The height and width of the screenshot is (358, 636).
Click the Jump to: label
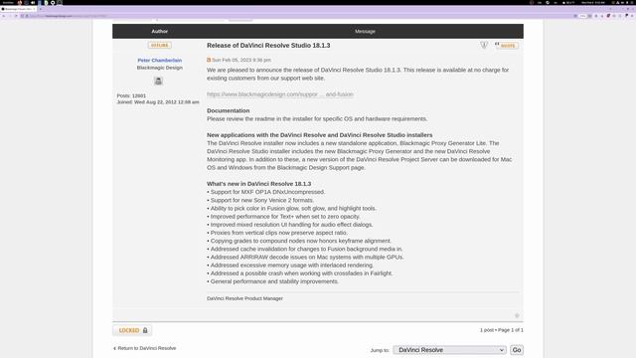380,350
